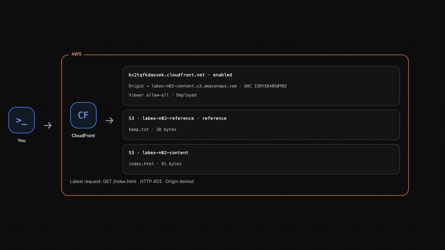Click the bz2tqfkdaosek.cloudfront.net domain title

[x=167, y=75]
